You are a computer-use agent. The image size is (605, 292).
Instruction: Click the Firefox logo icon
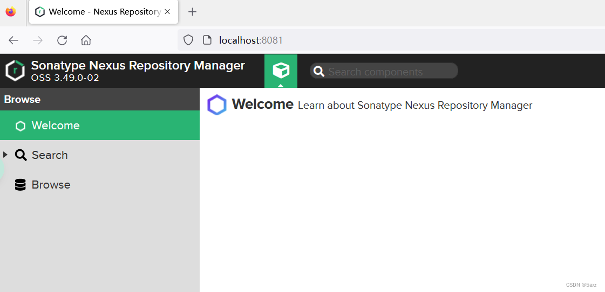(x=11, y=12)
